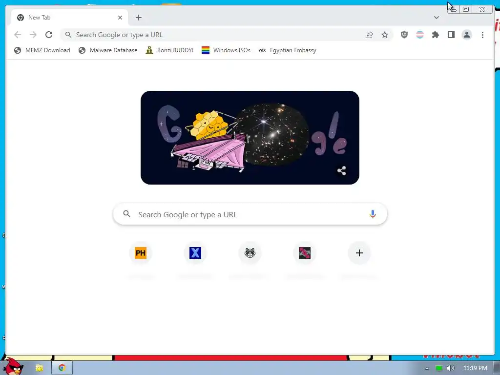Add a new shortcut tile
Screen dimensions: 500x375
359,253
